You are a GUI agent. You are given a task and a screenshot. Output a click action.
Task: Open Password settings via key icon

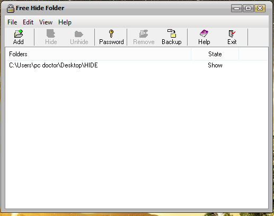(x=111, y=33)
